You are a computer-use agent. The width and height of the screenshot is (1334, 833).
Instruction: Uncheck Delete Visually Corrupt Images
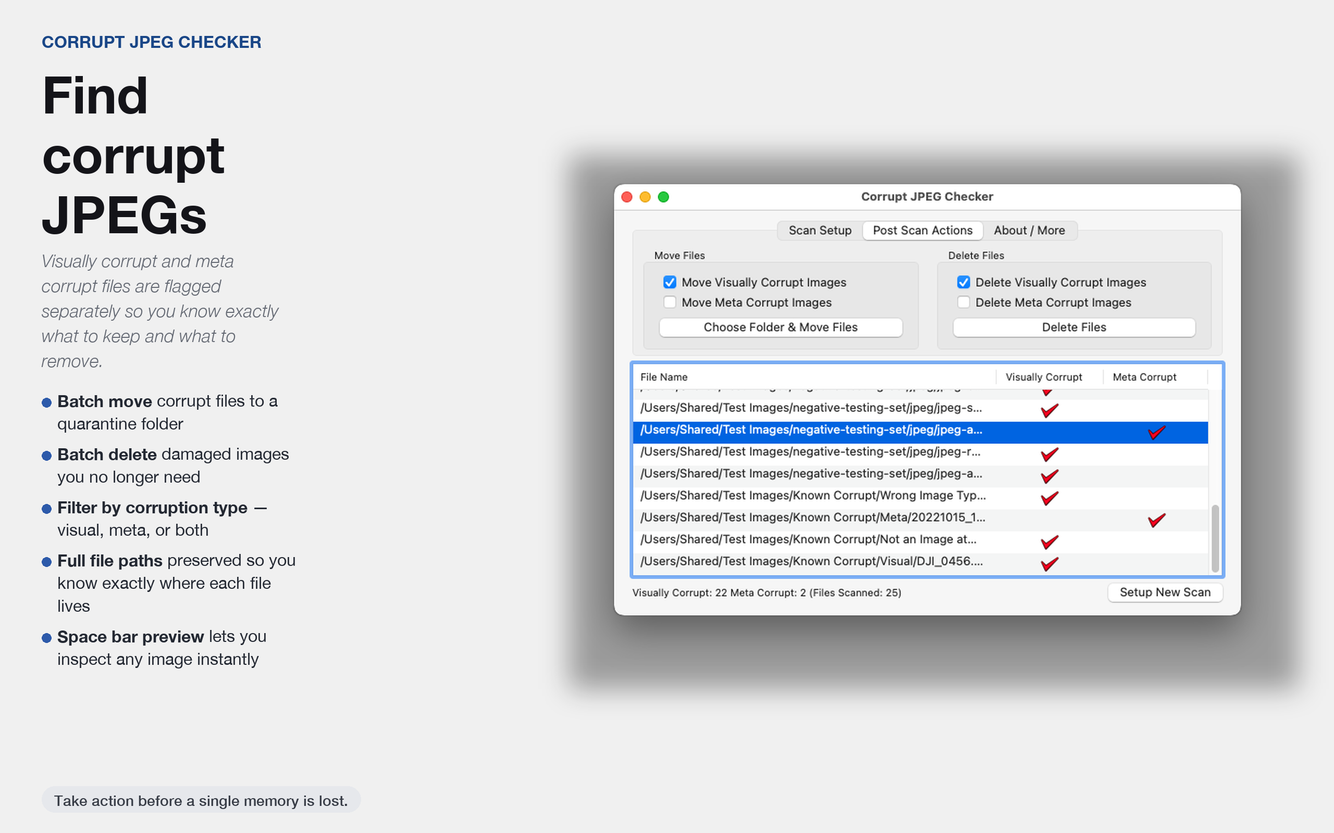click(963, 282)
